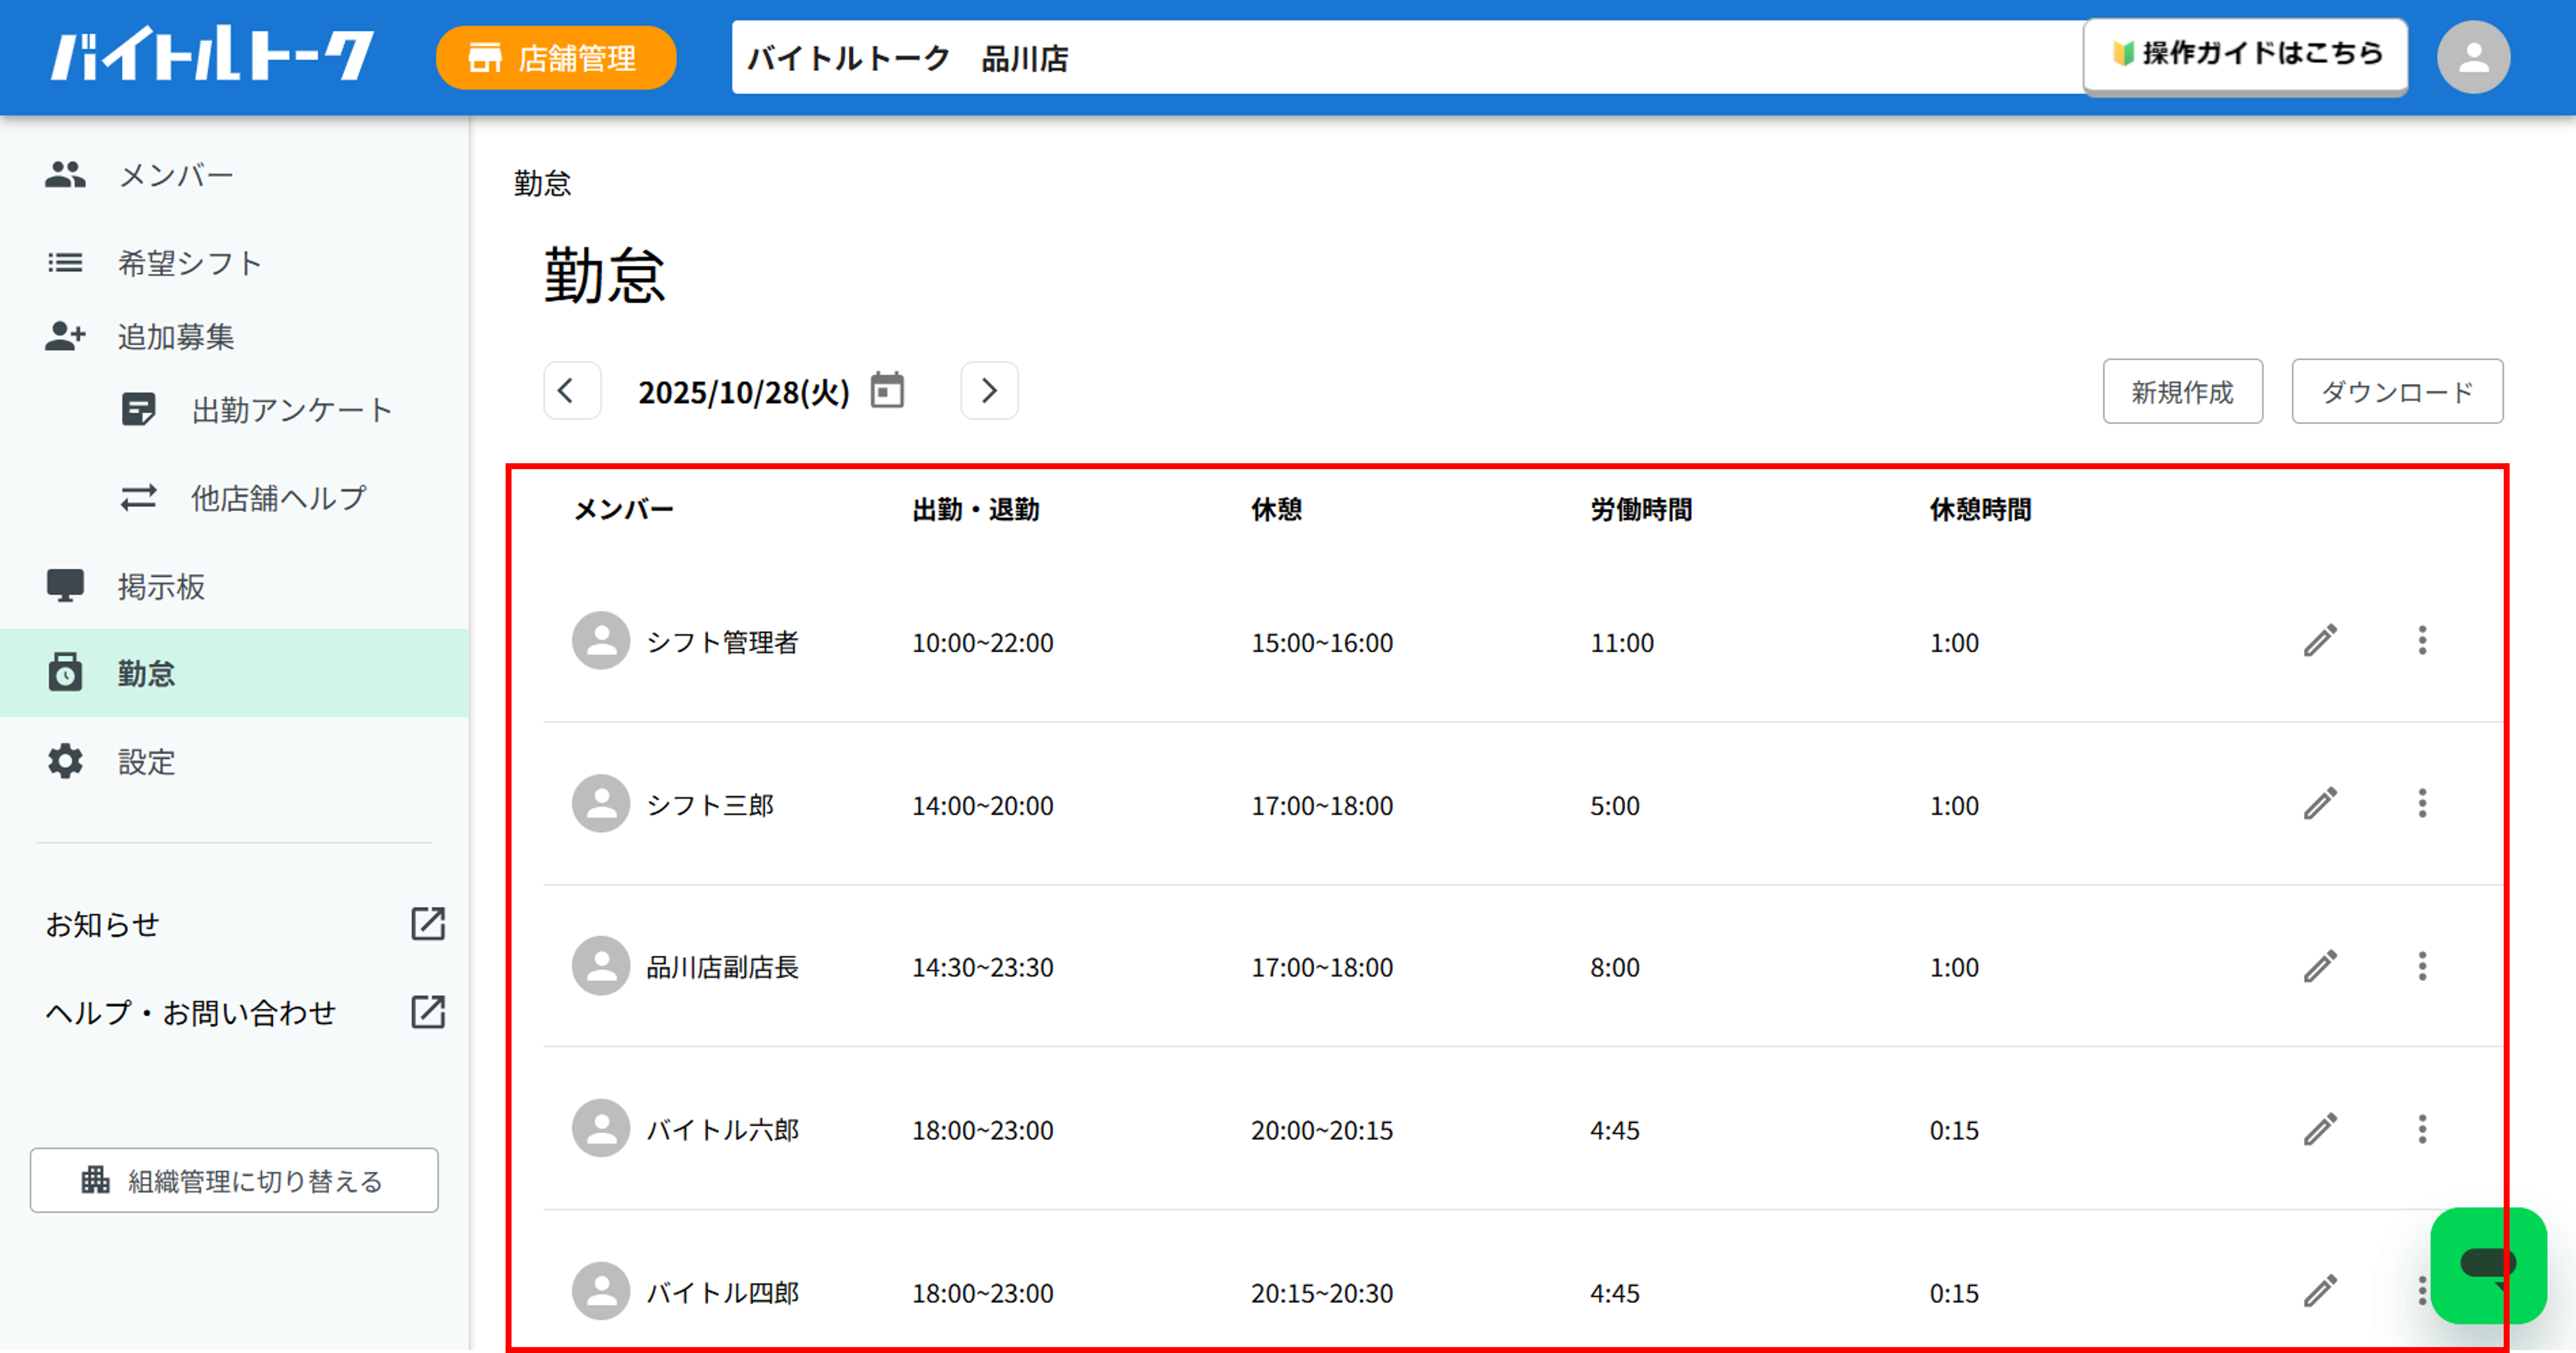The height and width of the screenshot is (1353, 2576).
Task: Open ヘルプ・お問い合わせ external link
Action: 245,1012
